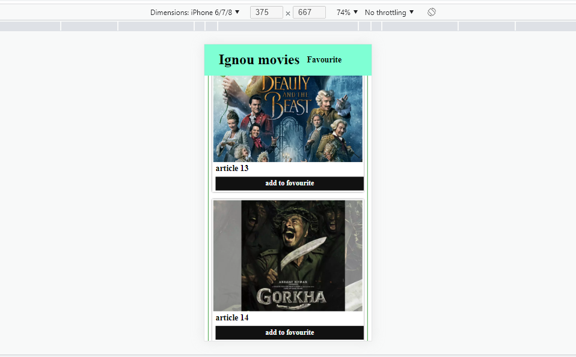Screen dimensions: 576x357
Task: Click the viewport width field showing 375
Action: pos(266,12)
